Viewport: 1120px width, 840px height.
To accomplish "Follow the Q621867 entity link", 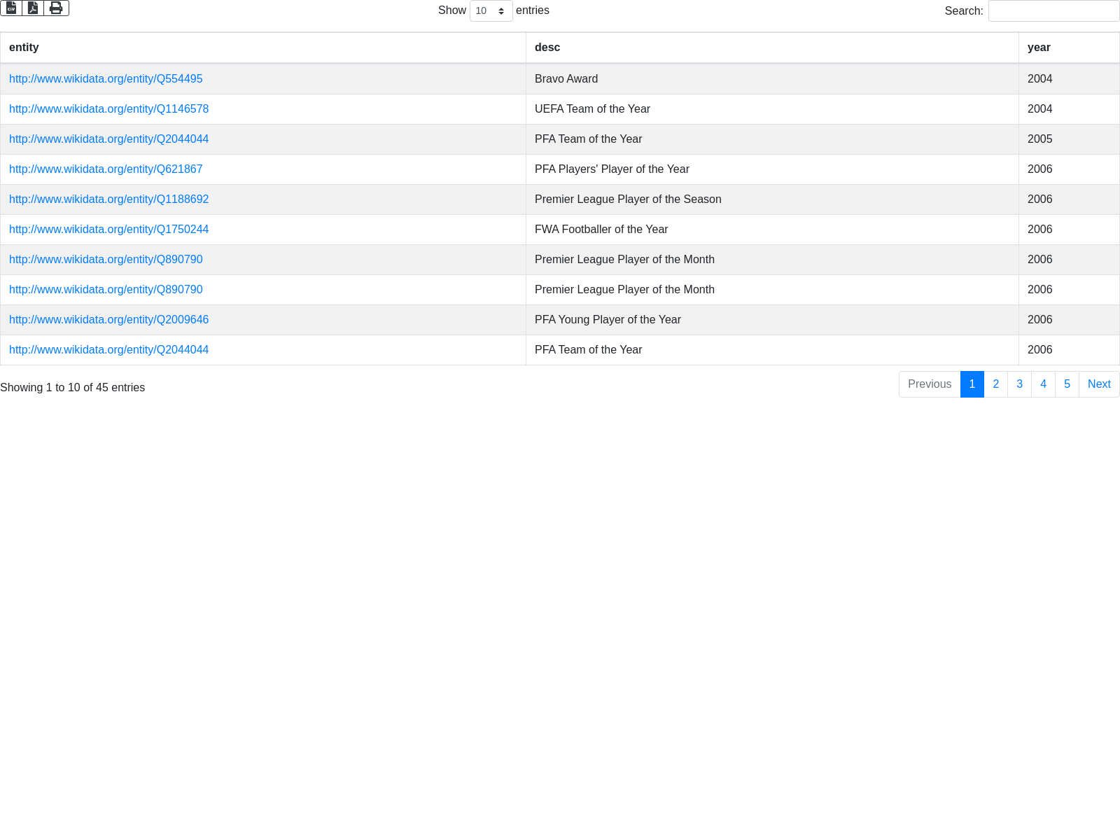I will pyautogui.click(x=106, y=169).
